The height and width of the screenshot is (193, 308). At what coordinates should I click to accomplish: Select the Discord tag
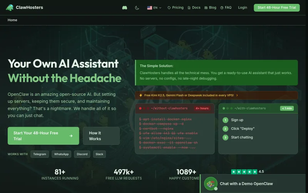82,154
